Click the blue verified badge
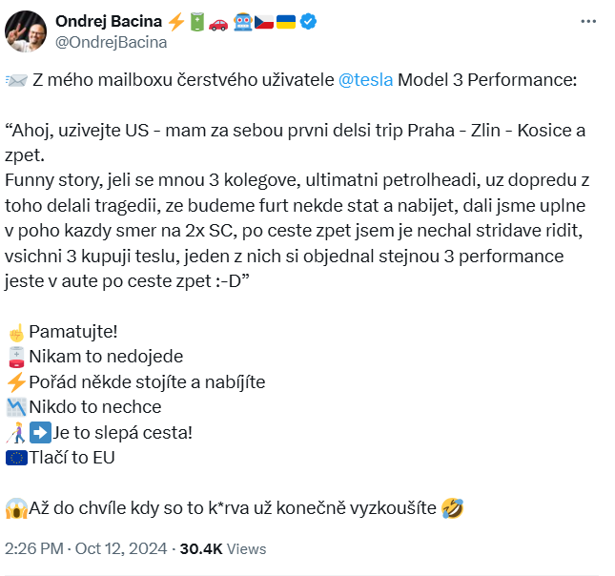This screenshot has width=615, height=576. pyautogui.click(x=309, y=21)
